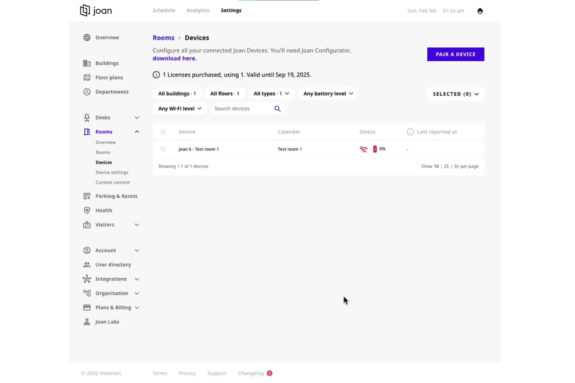Viewport: 575px width, 383px height.
Task: Open the Any Wi-Fi level dropdown
Action: (180, 109)
